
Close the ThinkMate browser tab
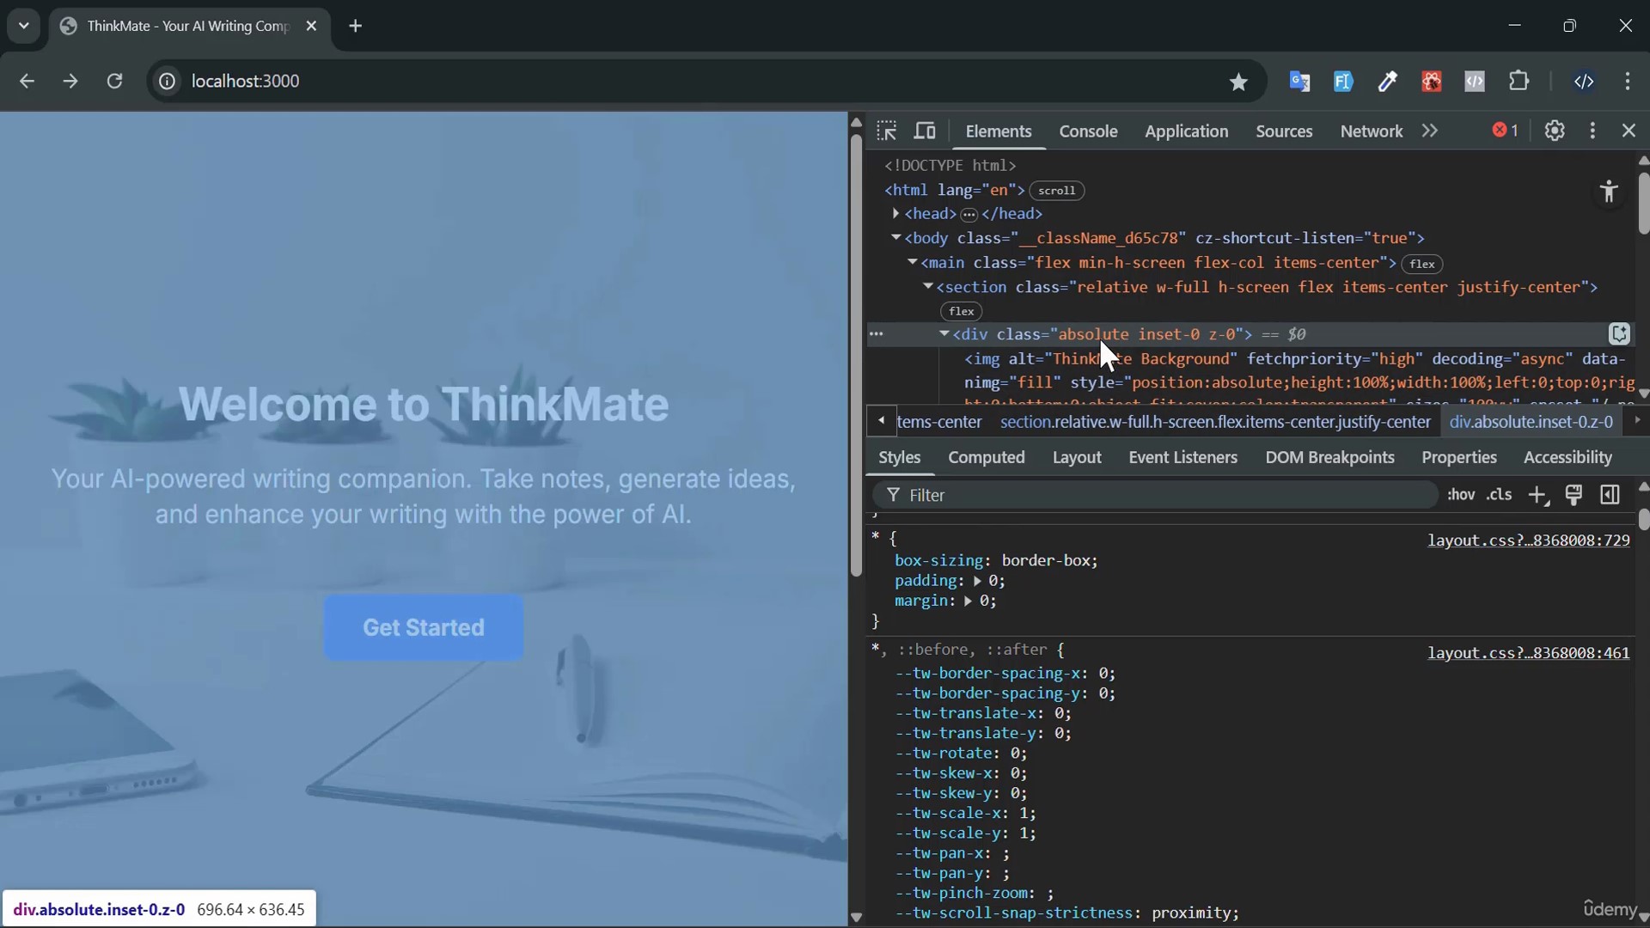(311, 26)
